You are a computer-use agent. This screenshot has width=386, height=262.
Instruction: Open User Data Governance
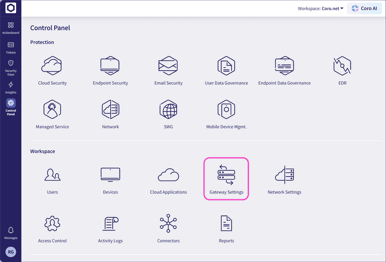[226, 67]
